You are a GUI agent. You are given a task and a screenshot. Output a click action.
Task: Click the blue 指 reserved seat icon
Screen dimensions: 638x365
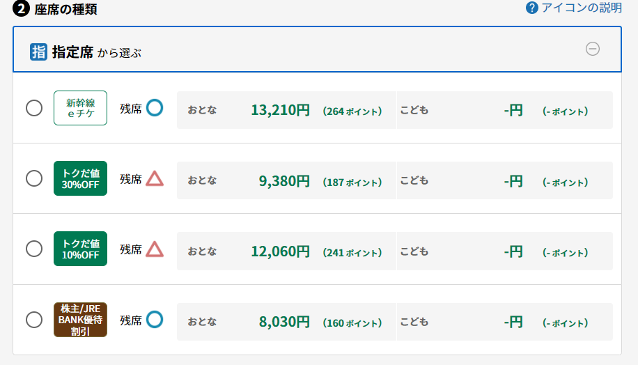(x=38, y=52)
